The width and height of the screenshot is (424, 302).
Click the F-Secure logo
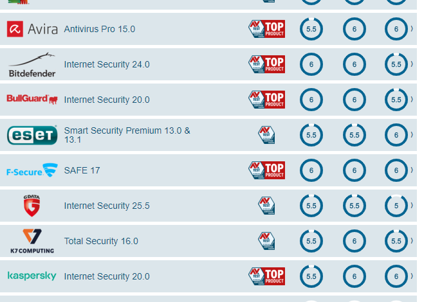(x=32, y=170)
